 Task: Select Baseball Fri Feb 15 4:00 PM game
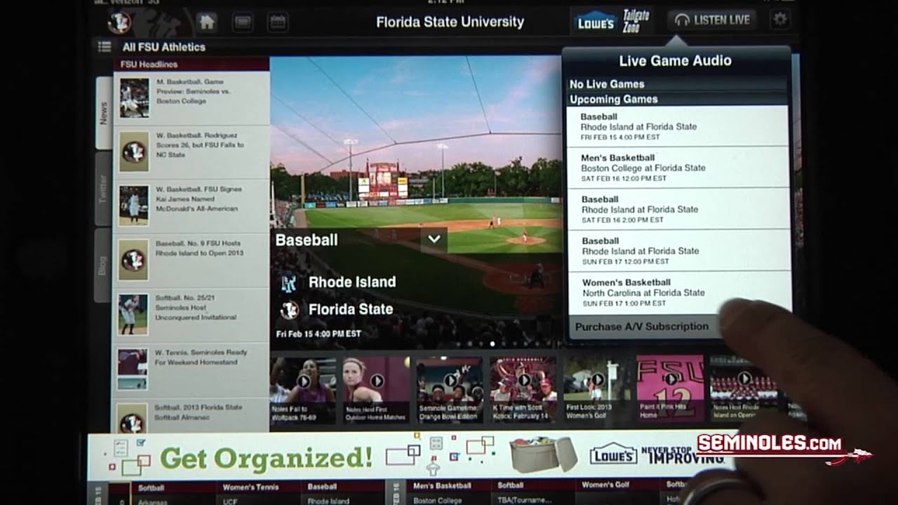coord(677,126)
